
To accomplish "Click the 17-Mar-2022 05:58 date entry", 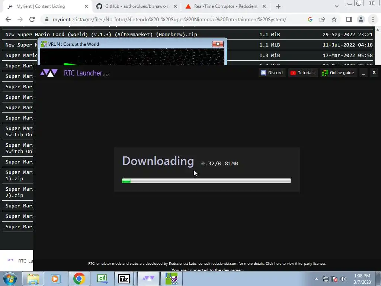I will coord(348,55).
